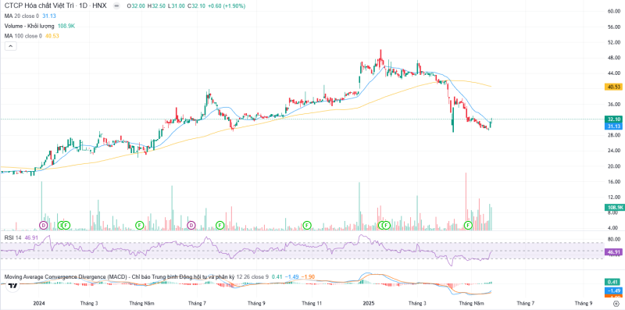625x310 pixels.
Task: Click the 80.00 label on the RSI scale
Action: pos(613,240)
